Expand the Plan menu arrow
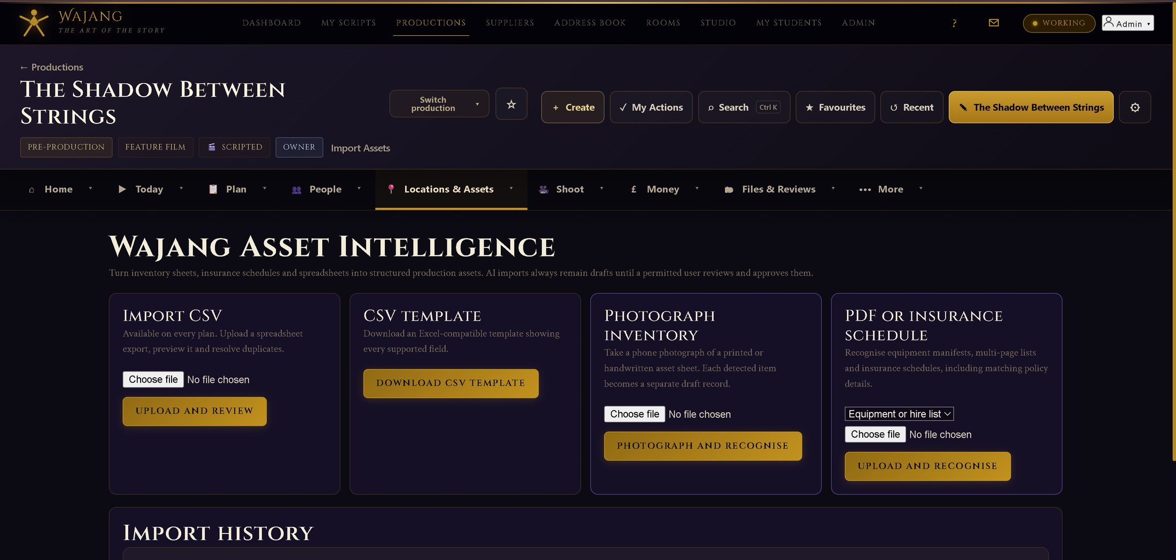 pyautogui.click(x=265, y=189)
